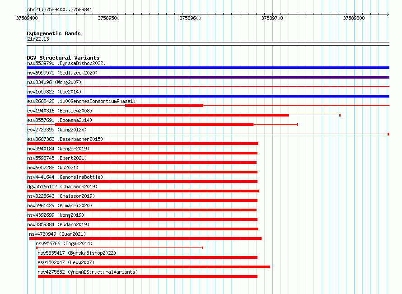Click the nsv5598745 (Ebert2021) label
The width and height of the screenshot is (402, 294).
(x=57, y=158)
